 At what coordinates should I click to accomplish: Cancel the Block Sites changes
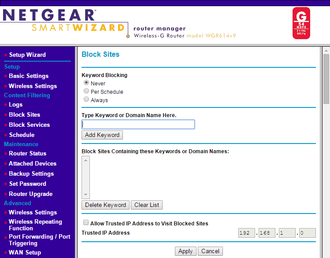point(210,251)
